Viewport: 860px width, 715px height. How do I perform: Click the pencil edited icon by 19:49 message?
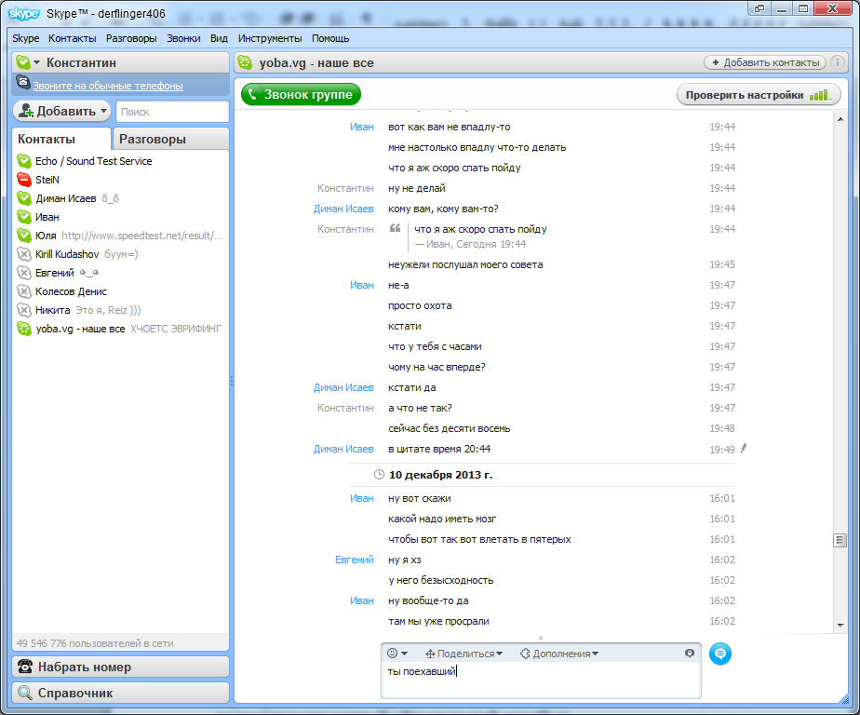pos(743,449)
